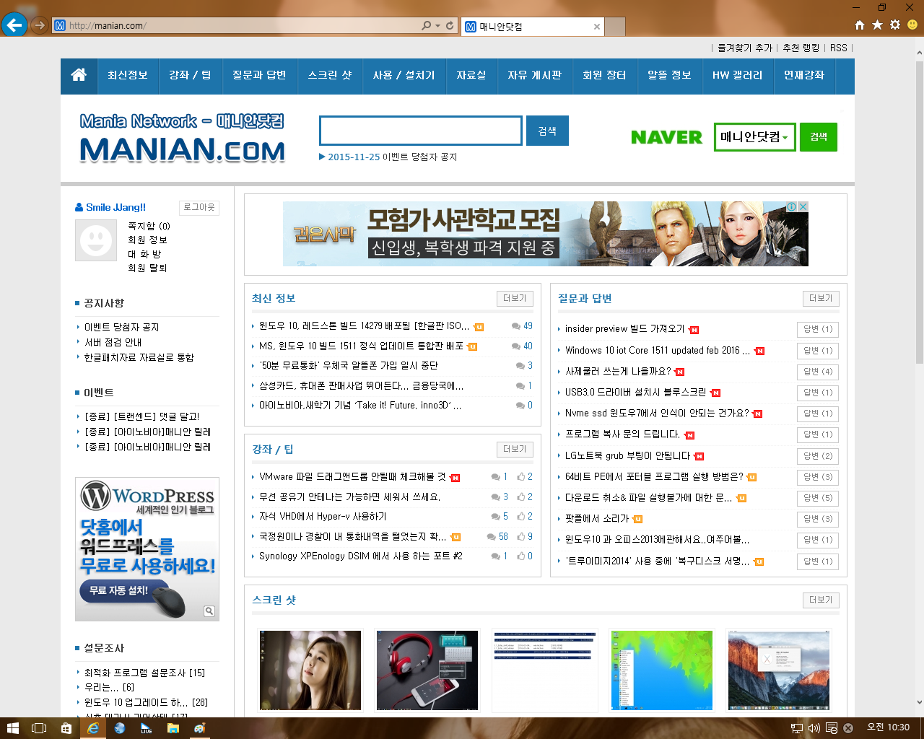Open browser tools gear icon
The height and width of the screenshot is (739, 924).
pos(895,25)
